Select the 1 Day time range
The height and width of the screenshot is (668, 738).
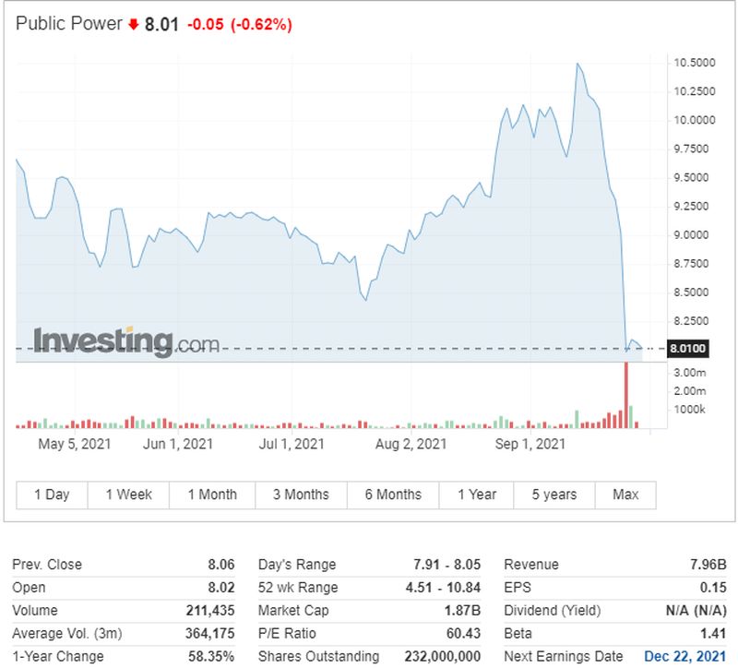coord(52,495)
